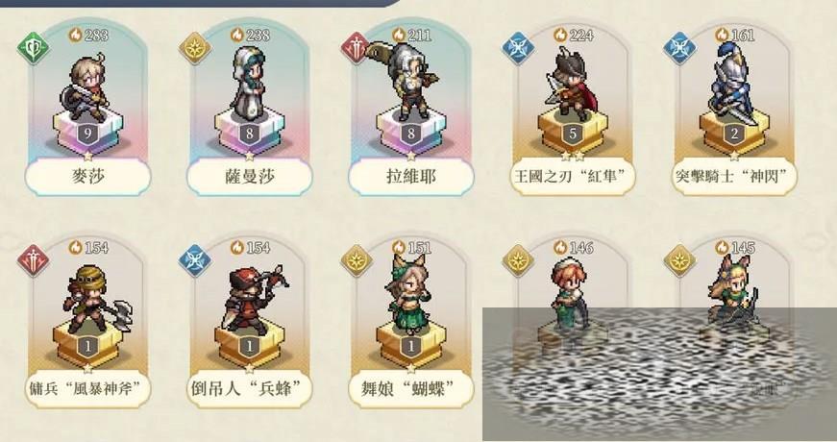Click the gold star class icon on 蝴蝶
The image size is (837, 442).
tap(357, 261)
